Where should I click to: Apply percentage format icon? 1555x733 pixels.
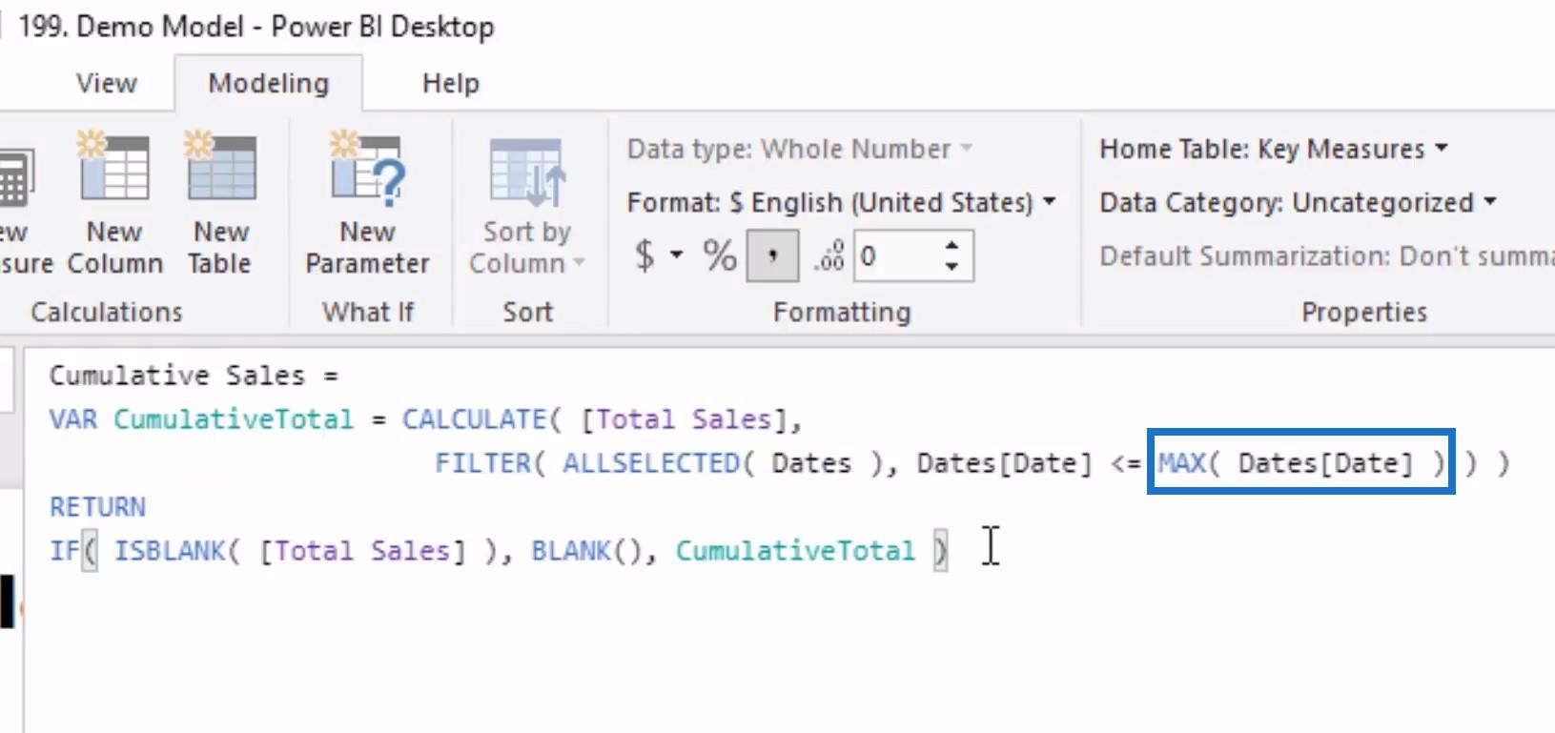(x=720, y=255)
